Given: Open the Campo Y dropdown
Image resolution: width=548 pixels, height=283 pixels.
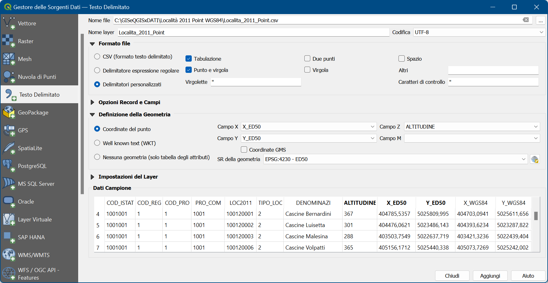Looking at the screenshot, I should [x=309, y=138].
